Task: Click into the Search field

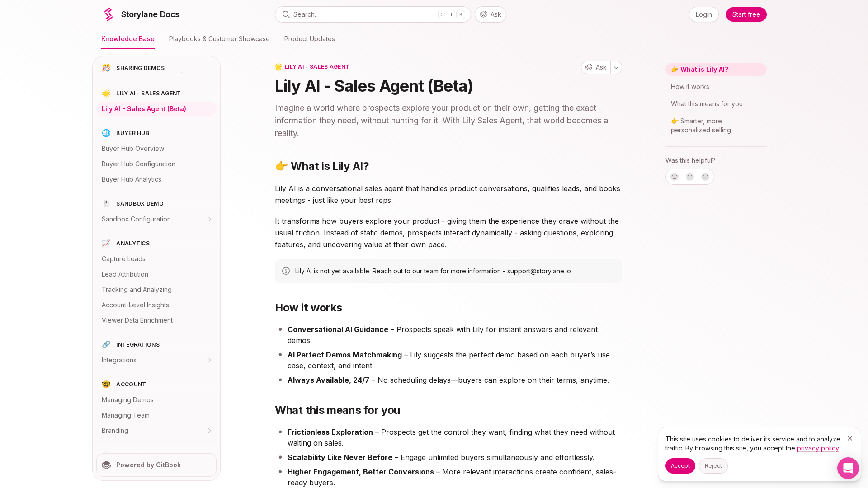Action: pyautogui.click(x=362, y=14)
